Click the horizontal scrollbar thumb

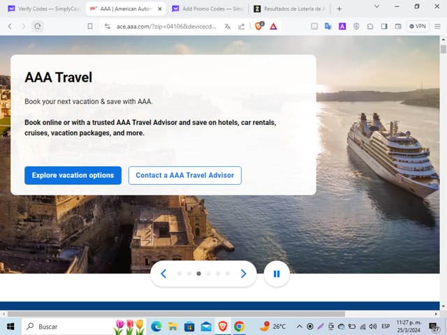click(x=176, y=314)
